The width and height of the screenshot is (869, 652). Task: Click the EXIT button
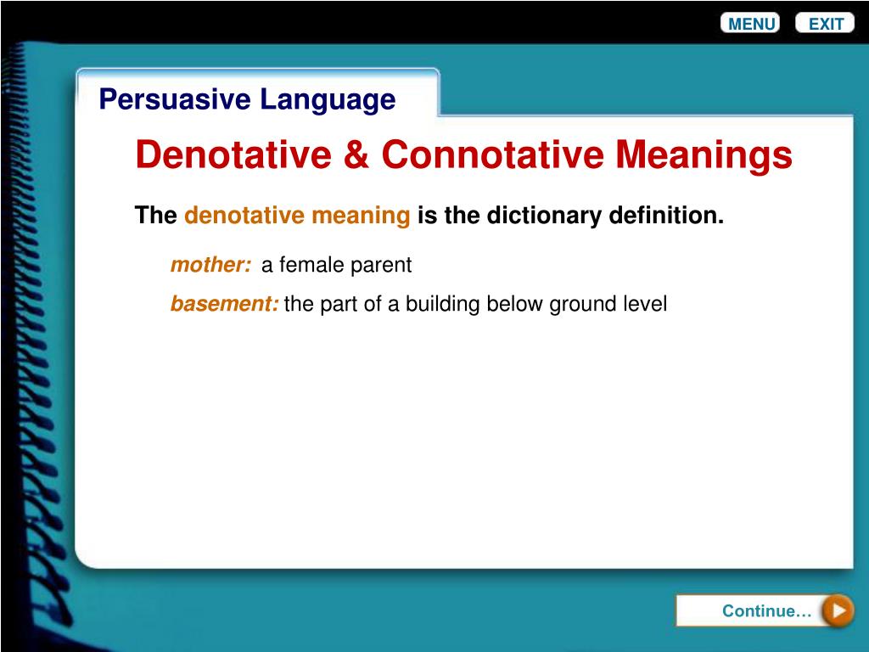click(825, 23)
